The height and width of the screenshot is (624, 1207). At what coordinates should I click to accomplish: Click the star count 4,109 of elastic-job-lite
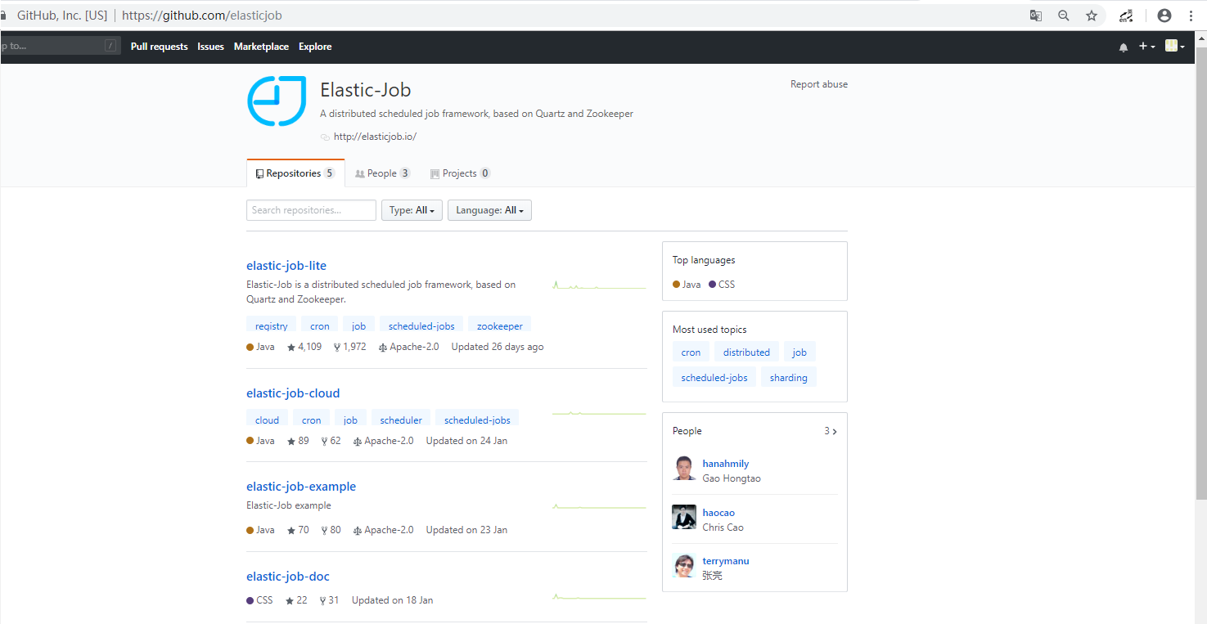[x=304, y=347]
